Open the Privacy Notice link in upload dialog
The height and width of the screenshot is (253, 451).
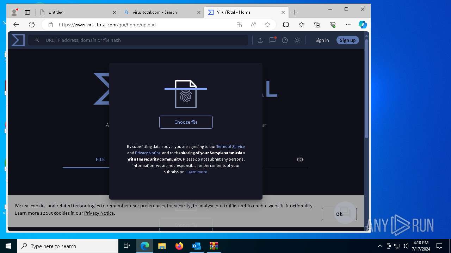pyautogui.click(x=147, y=153)
